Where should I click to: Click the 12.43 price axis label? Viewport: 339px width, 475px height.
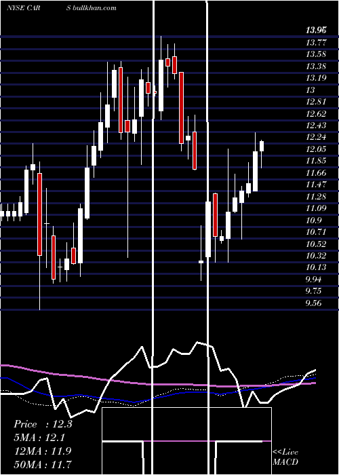[x=316, y=126]
